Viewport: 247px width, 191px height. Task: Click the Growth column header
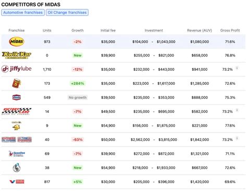[78, 30]
